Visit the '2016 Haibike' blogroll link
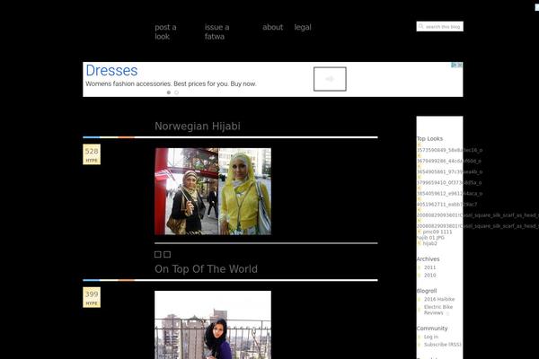This screenshot has width=539, height=359. [439, 299]
